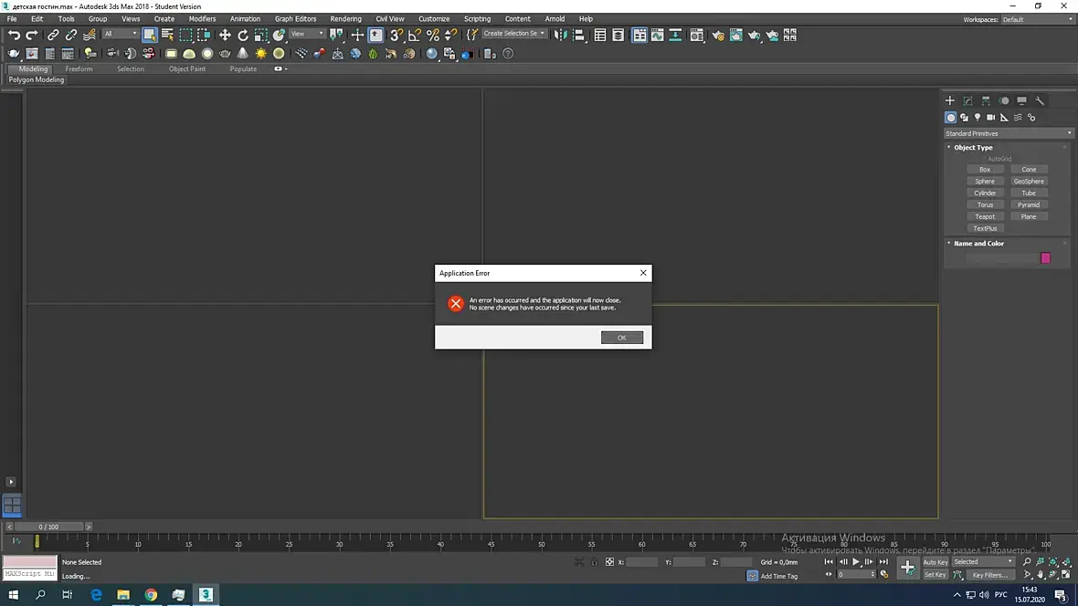The image size is (1078, 606).
Task: Toggle Absolute/Offset transform type-in mode
Action: (x=609, y=562)
